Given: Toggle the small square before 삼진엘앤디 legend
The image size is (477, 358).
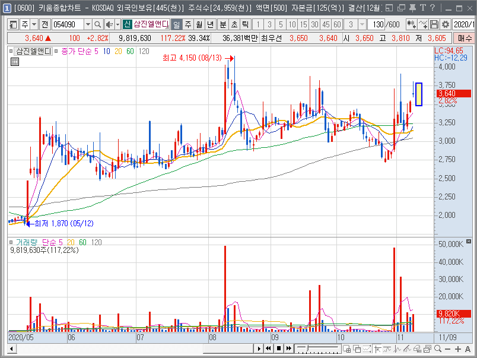Looking at the screenshot, I should pyautogui.click(x=11, y=51).
